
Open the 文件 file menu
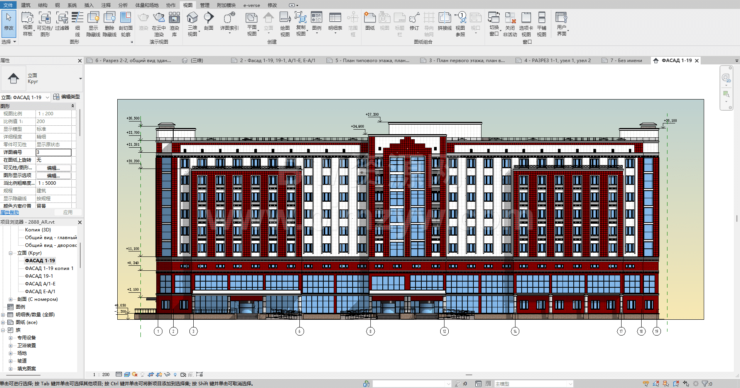click(8, 5)
